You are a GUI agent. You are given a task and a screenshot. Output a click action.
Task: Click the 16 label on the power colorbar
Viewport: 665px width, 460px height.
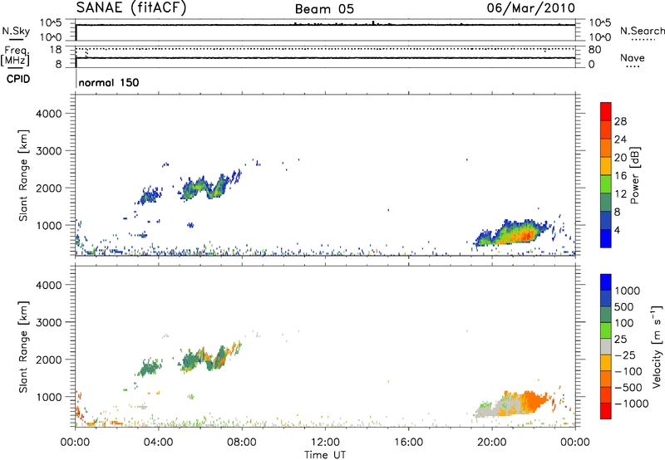(620, 176)
